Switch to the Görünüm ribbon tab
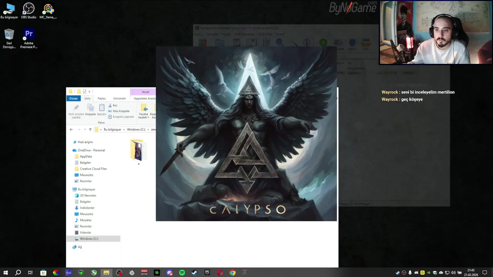Screen dimensions: 493x277 click(x=119, y=98)
